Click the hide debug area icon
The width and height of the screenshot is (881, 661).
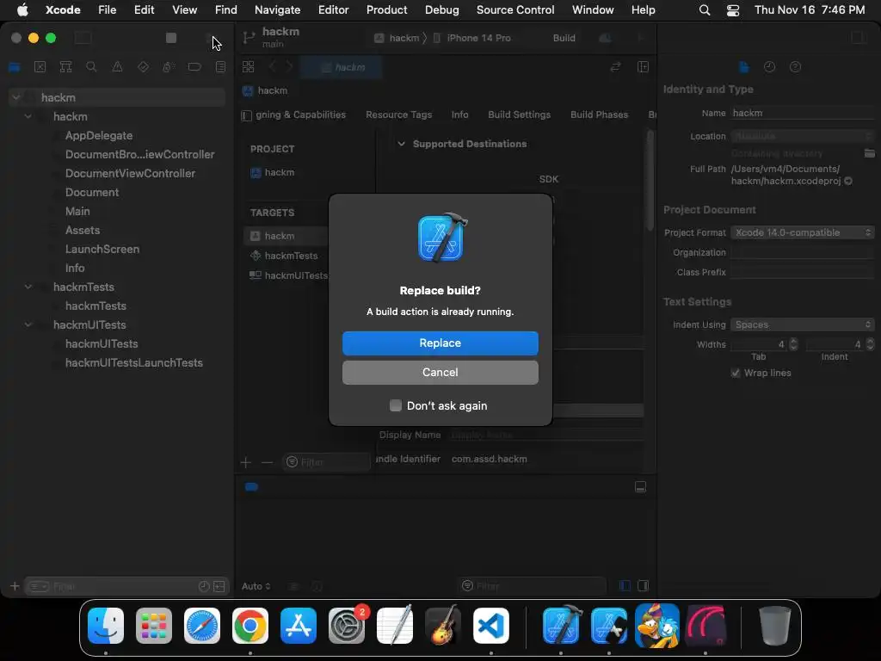(640, 487)
